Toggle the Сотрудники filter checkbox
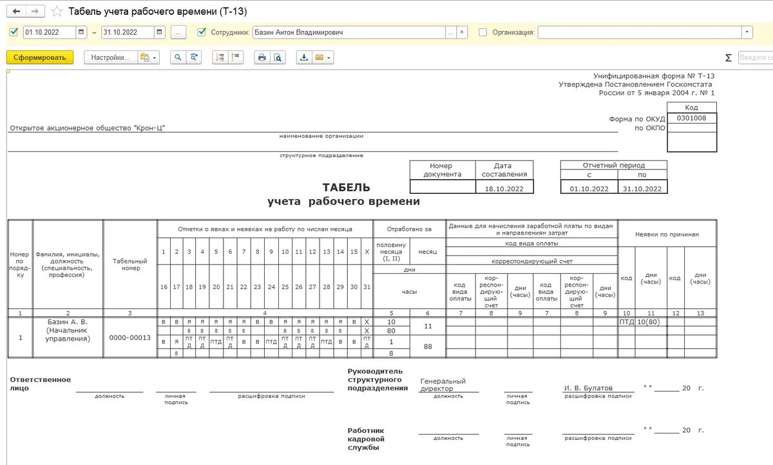Image resolution: width=773 pixels, height=465 pixels. tap(202, 32)
